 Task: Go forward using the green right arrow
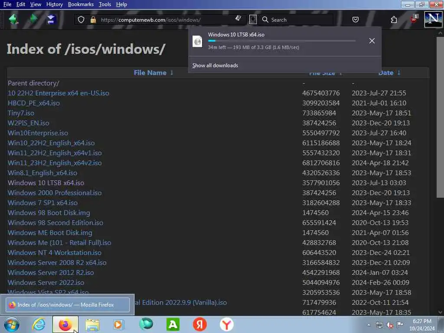(33, 19)
